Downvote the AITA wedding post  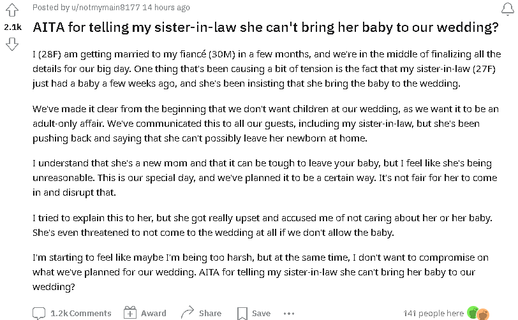[x=12, y=44]
